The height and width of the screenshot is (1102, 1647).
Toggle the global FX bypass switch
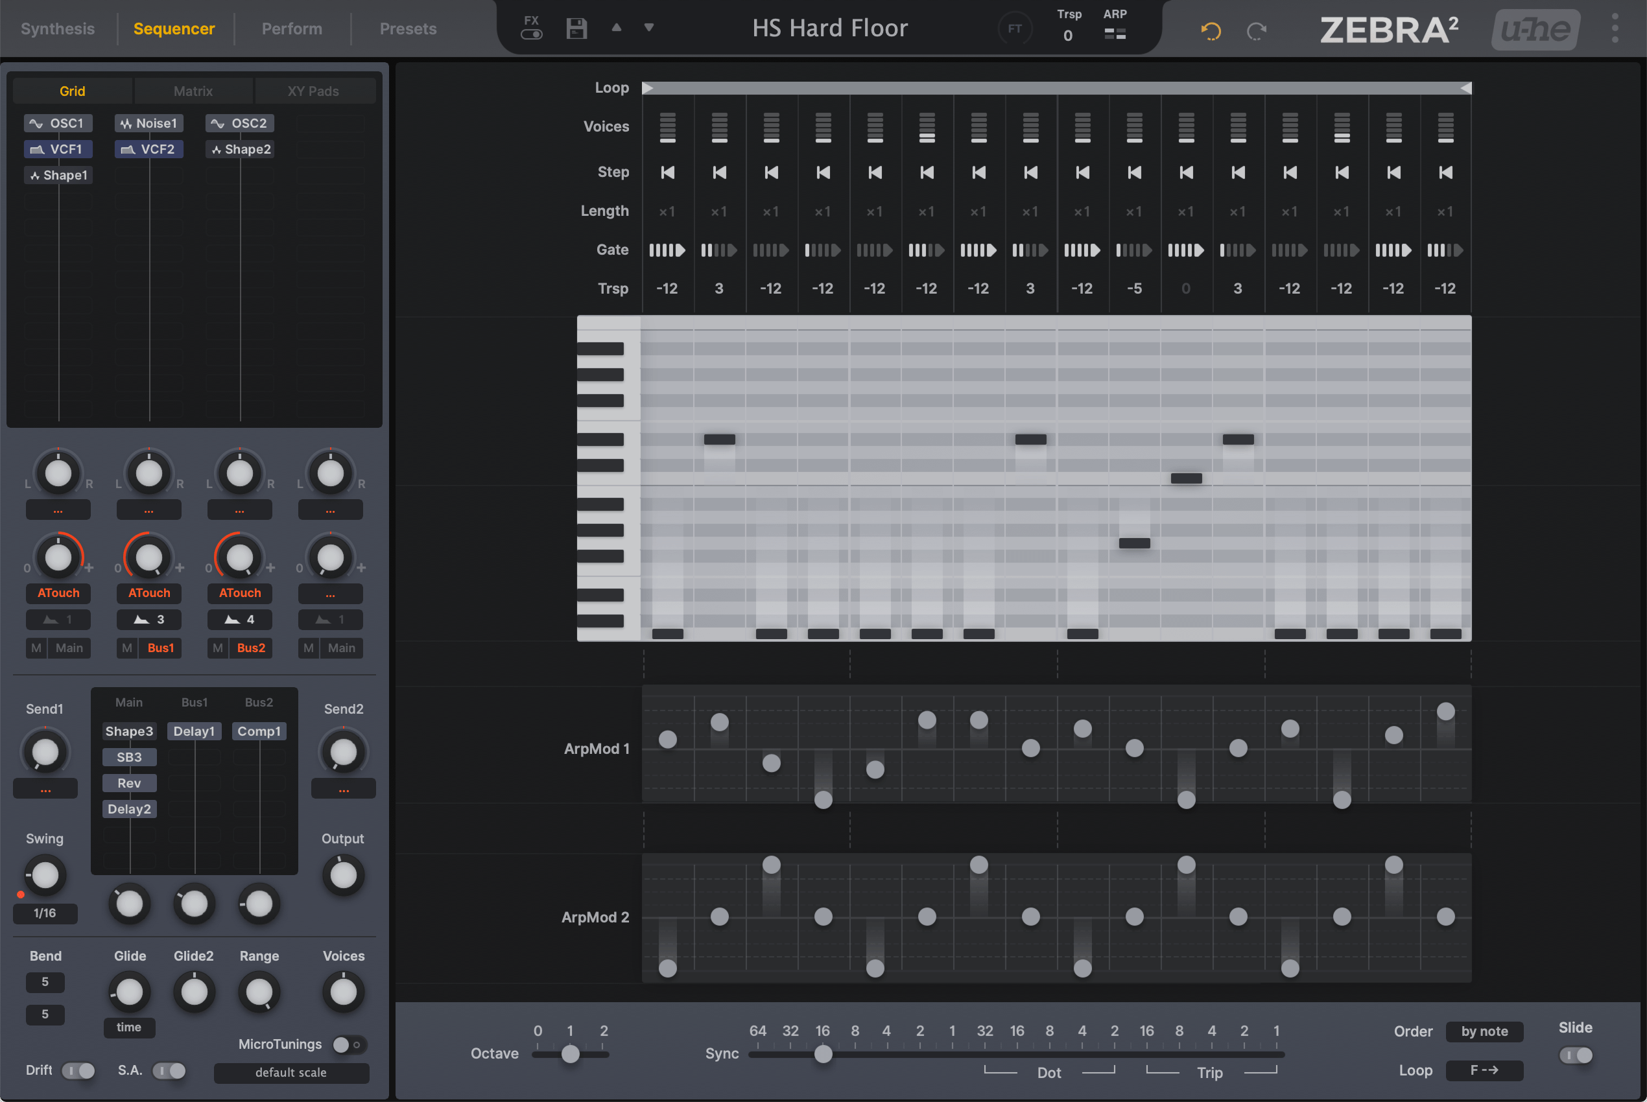pyautogui.click(x=532, y=34)
